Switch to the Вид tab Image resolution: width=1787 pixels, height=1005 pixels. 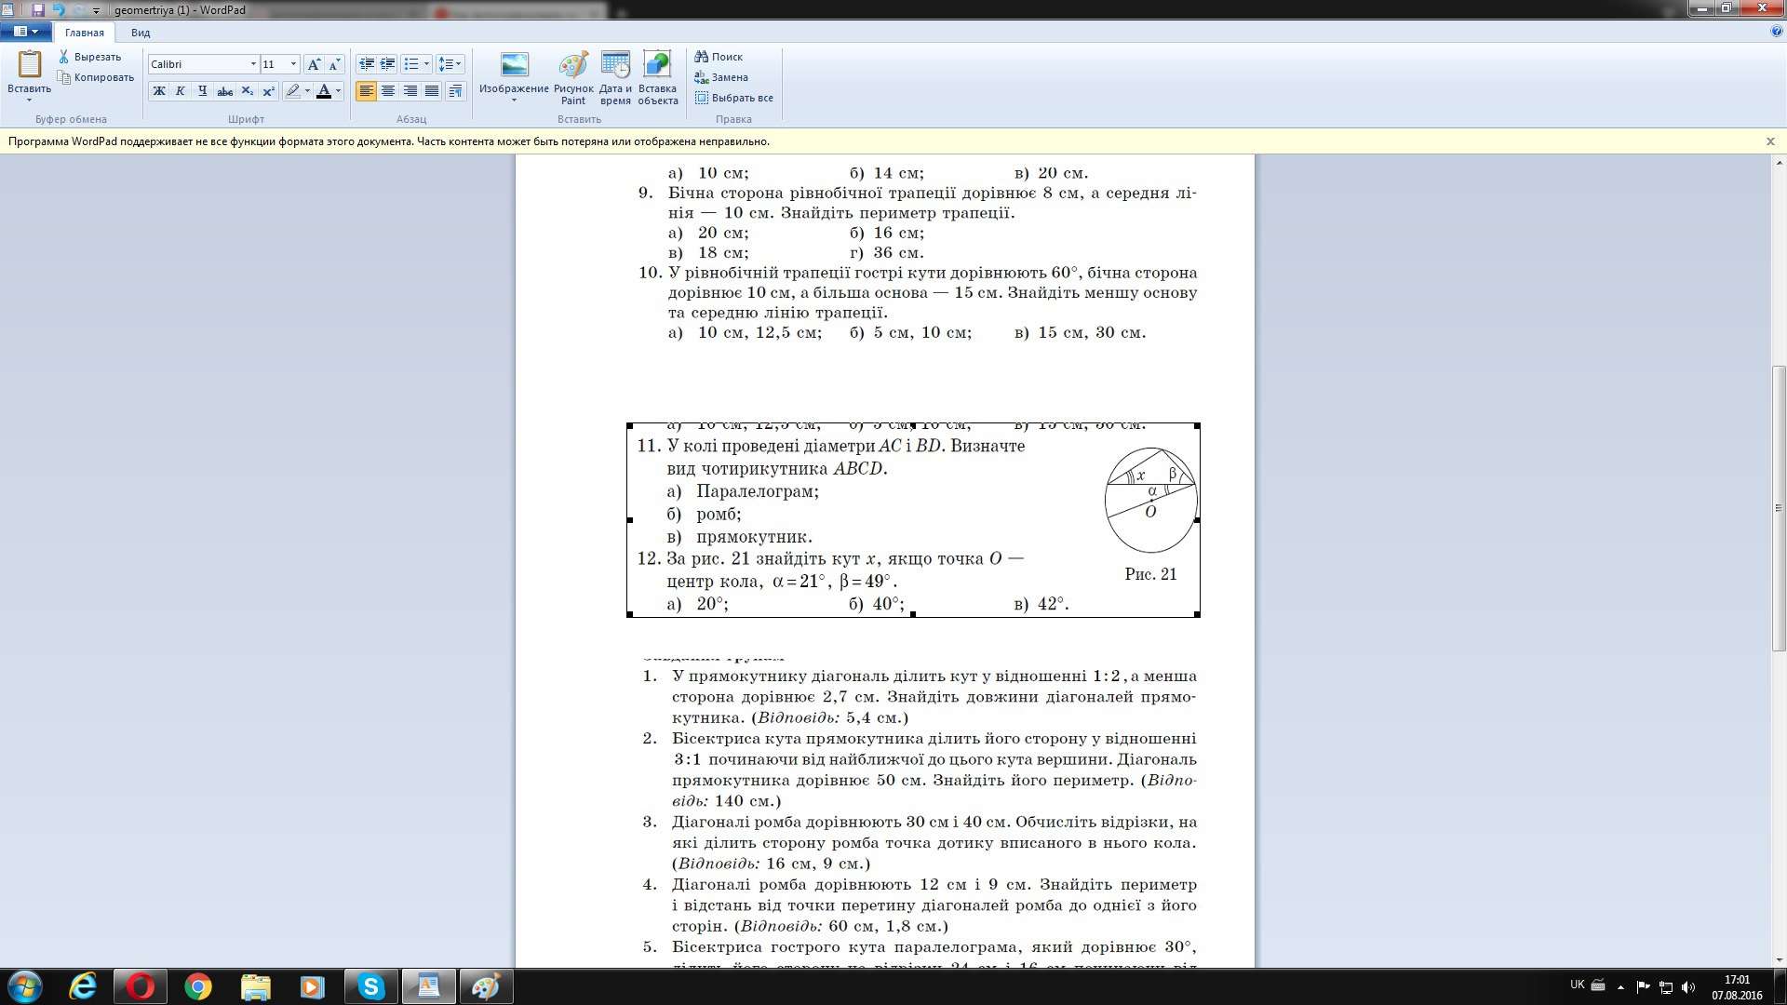[x=141, y=33]
